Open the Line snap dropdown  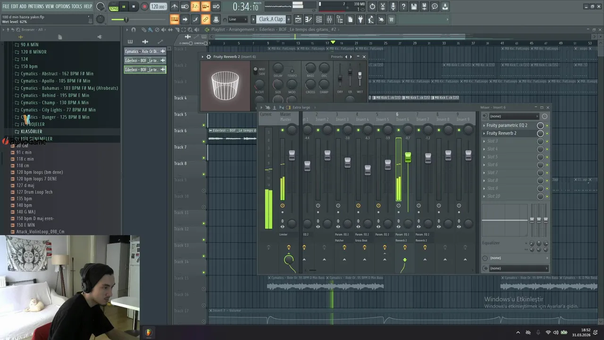(237, 19)
